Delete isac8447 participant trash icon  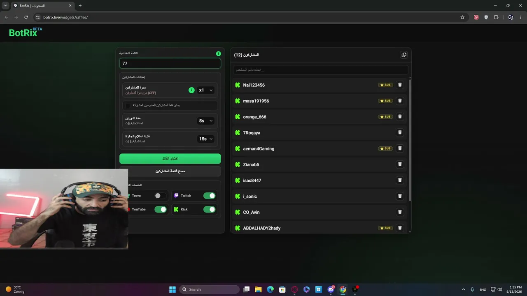pyautogui.click(x=399, y=180)
